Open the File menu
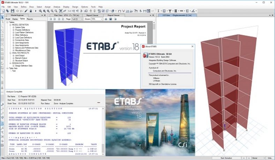The width and height of the screenshot is (275, 160). point(3,7)
